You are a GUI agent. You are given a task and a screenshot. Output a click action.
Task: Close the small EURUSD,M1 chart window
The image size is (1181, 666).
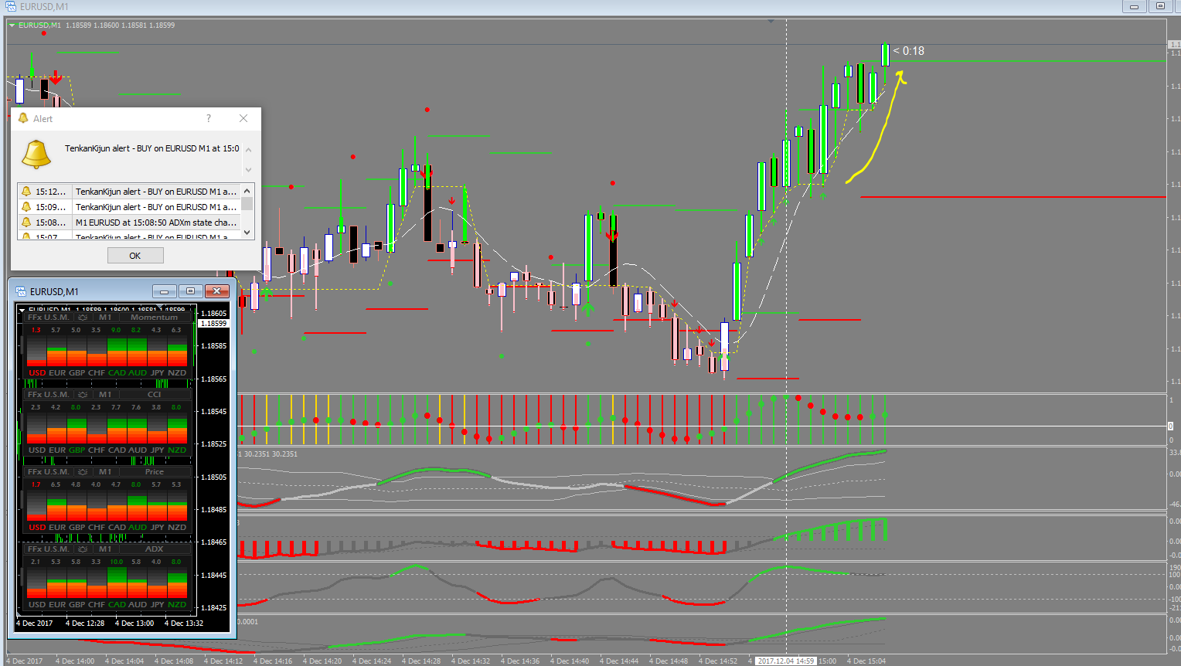(x=217, y=291)
